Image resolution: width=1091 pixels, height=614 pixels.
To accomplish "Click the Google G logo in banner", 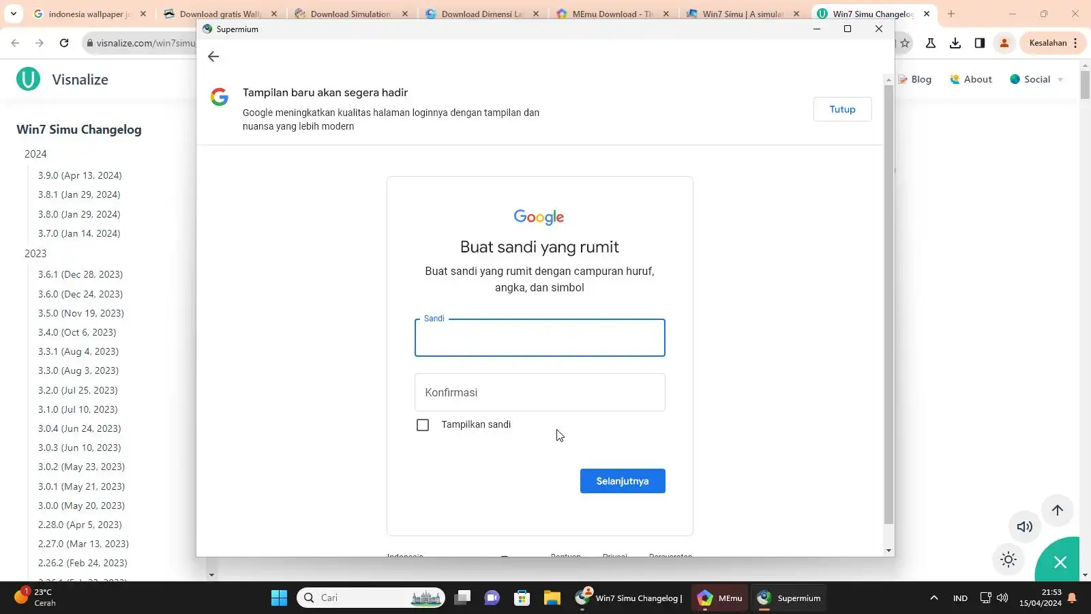I will (220, 97).
